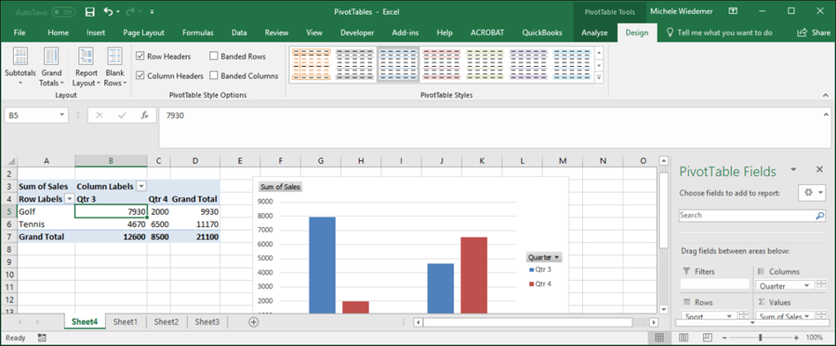Switch to the Sheet1 tab

click(125, 321)
